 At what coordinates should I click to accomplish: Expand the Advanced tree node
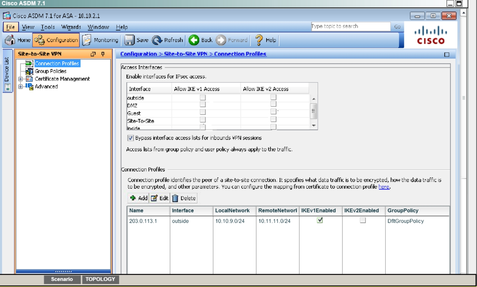pyautogui.click(x=20, y=87)
